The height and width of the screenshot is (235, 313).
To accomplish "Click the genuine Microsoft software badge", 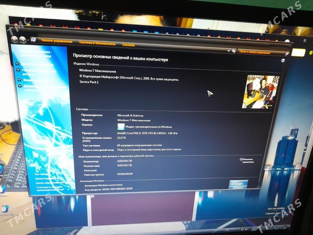I will (238, 184).
